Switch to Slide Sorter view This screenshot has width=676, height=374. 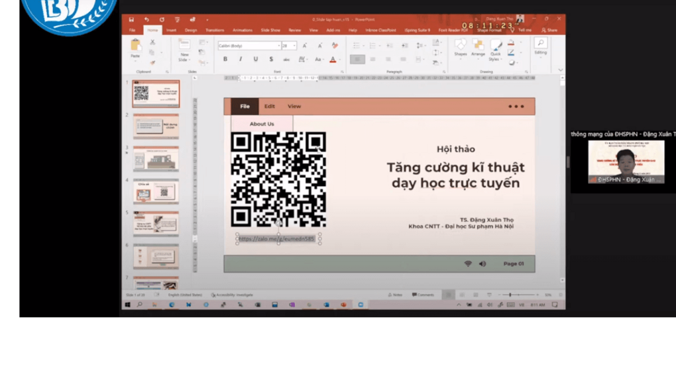point(462,295)
